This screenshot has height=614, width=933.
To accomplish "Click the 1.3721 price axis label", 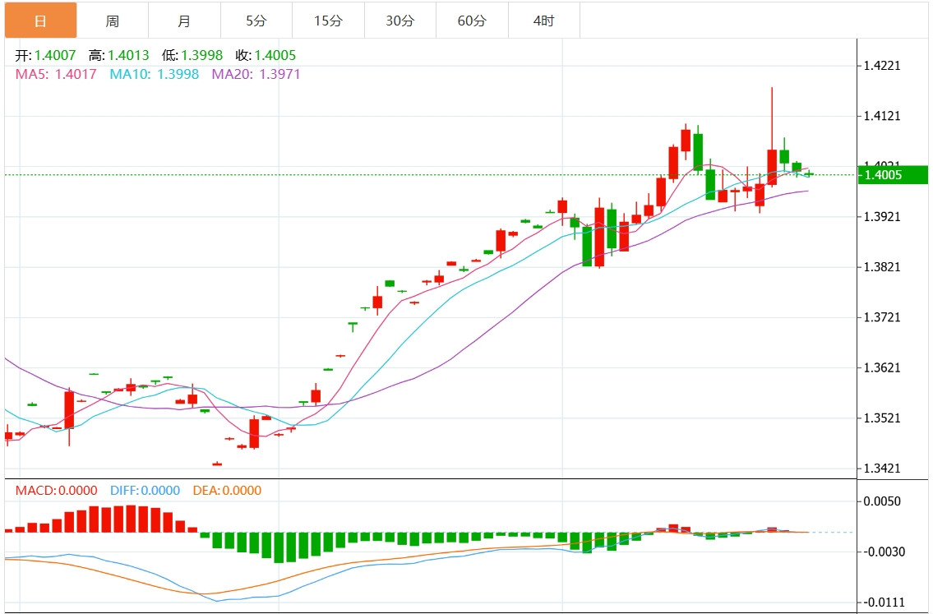I will click(882, 317).
